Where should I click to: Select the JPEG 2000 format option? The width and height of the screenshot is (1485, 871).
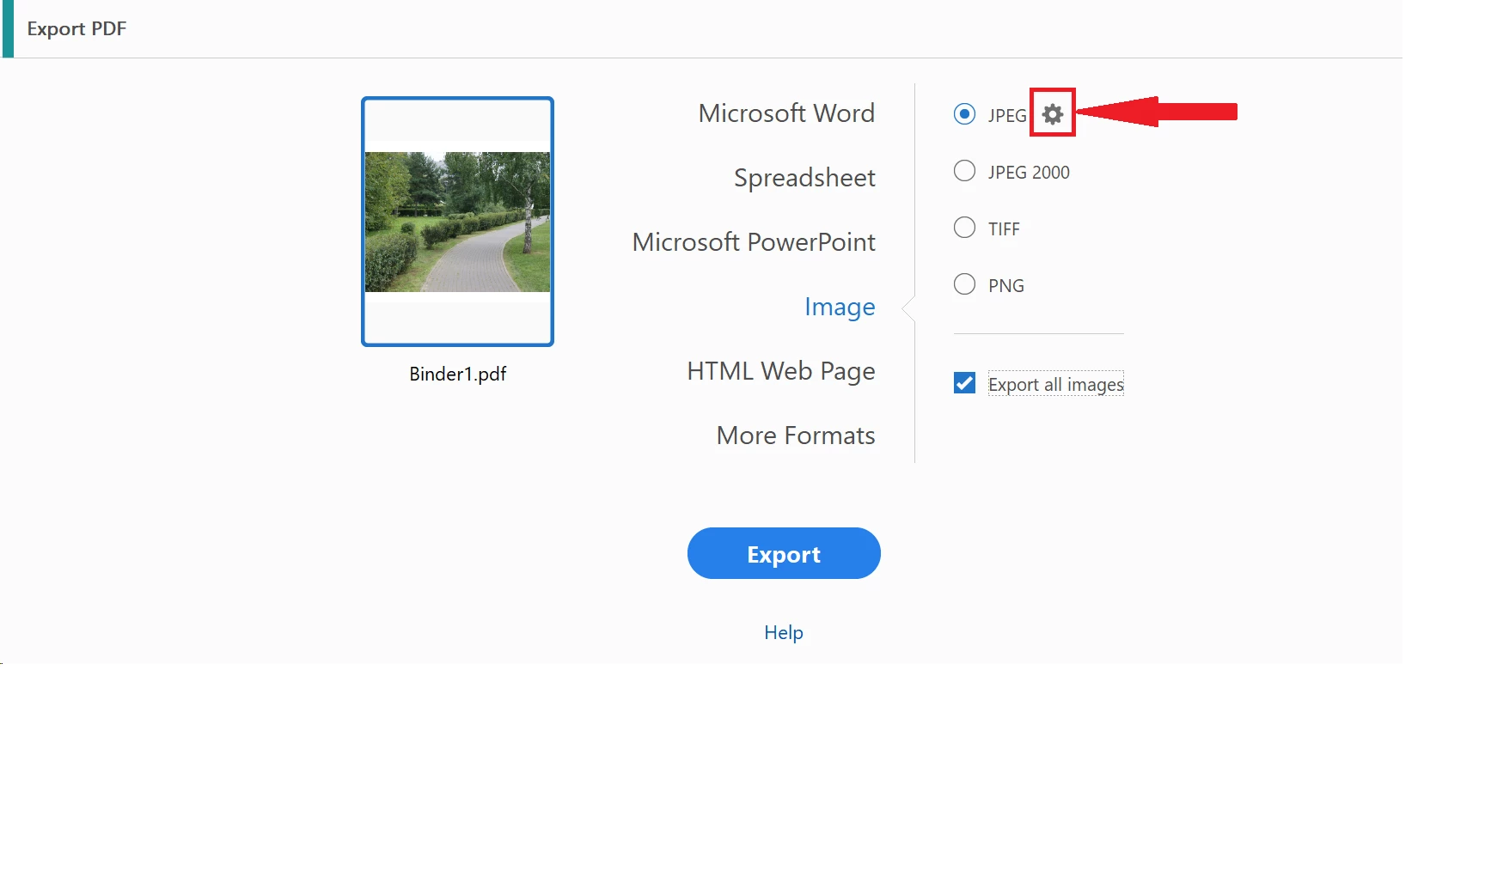click(x=964, y=171)
